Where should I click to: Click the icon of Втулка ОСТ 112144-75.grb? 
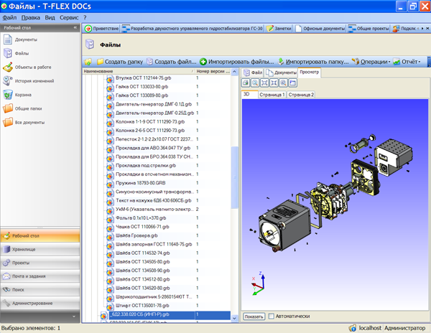tap(110, 78)
